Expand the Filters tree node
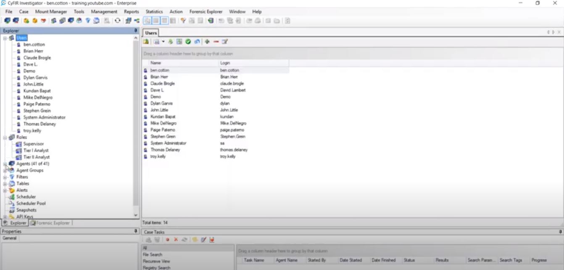Image resolution: width=564 pixels, height=270 pixels. pyautogui.click(x=5, y=177)
